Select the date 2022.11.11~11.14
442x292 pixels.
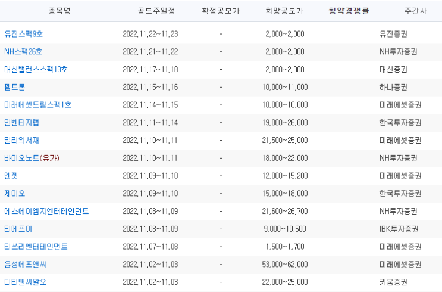coord(151,123)
